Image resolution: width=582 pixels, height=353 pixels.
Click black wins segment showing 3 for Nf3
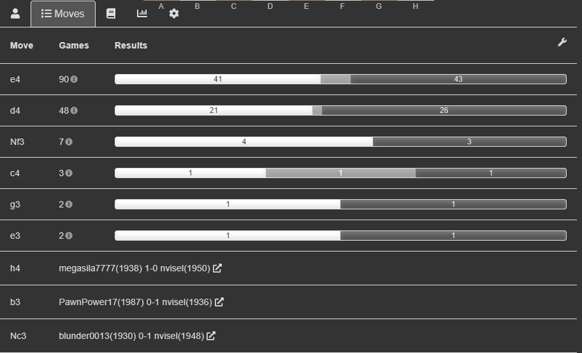(470, 142)
